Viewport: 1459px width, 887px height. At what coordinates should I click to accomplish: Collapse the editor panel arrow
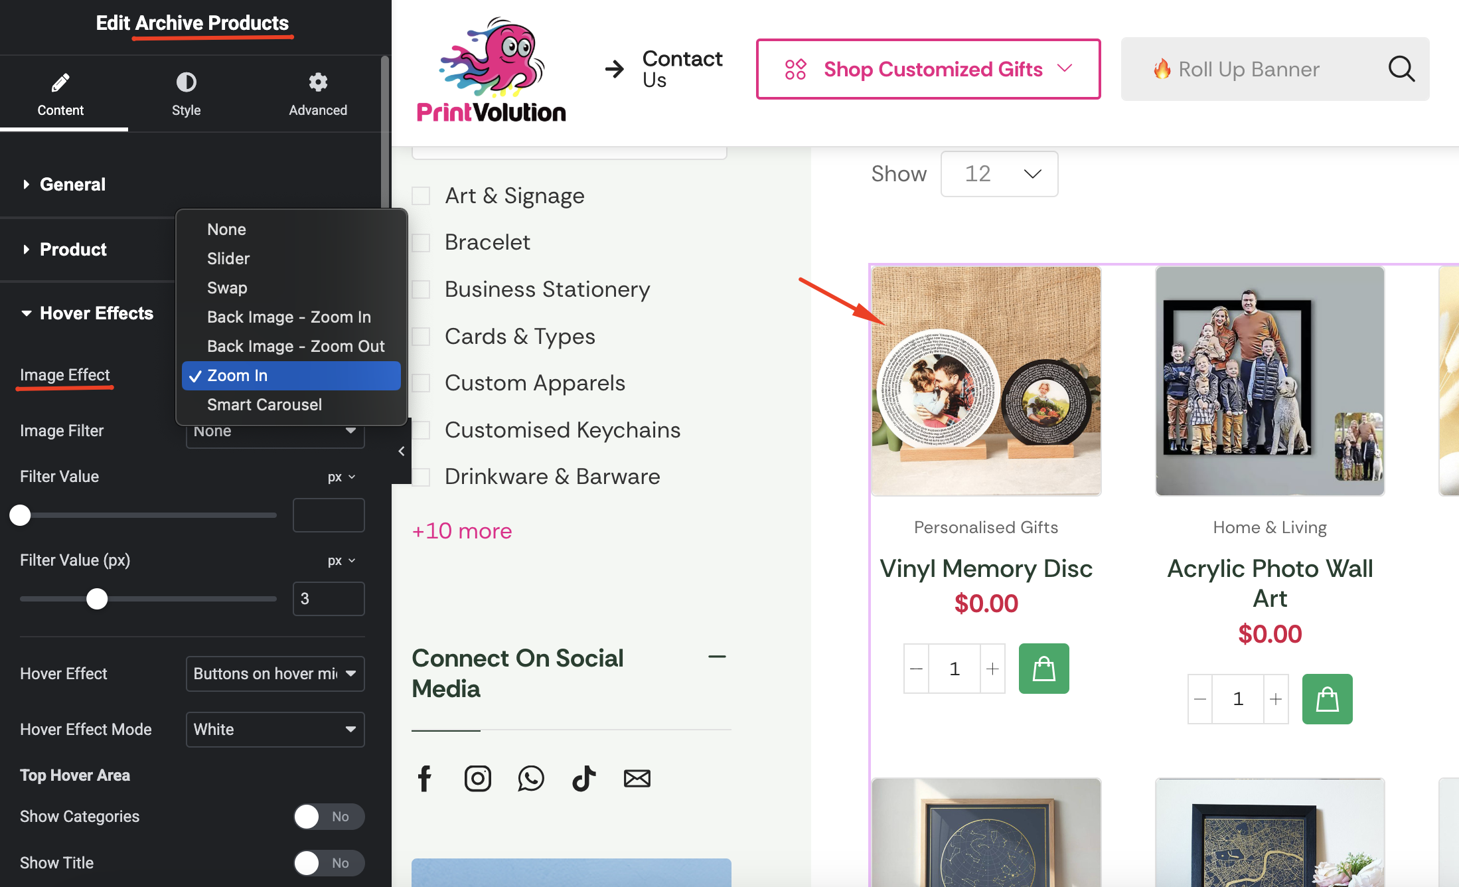(401, 451)
